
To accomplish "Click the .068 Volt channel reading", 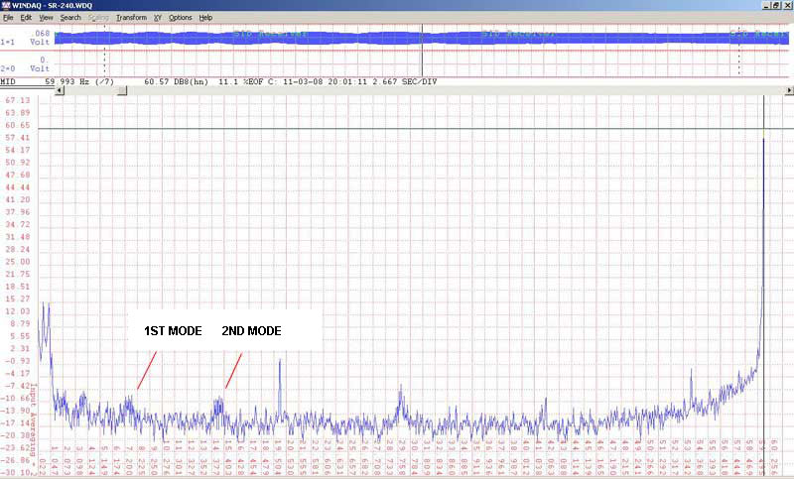I will point(40,38).
